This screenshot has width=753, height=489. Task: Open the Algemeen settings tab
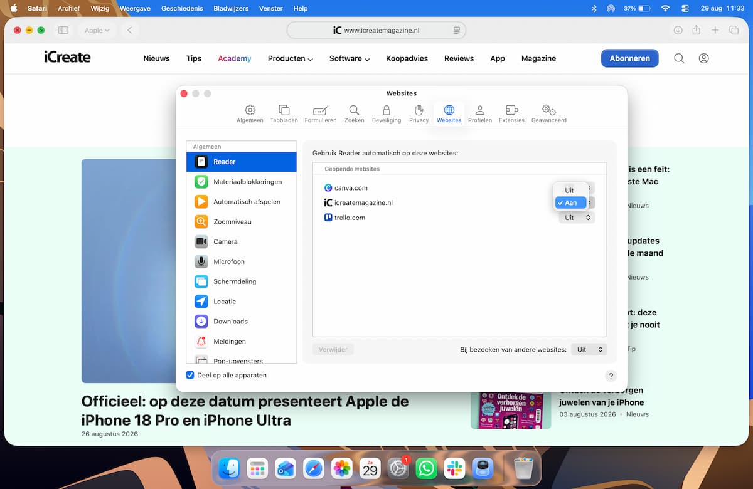coord(250,114)
